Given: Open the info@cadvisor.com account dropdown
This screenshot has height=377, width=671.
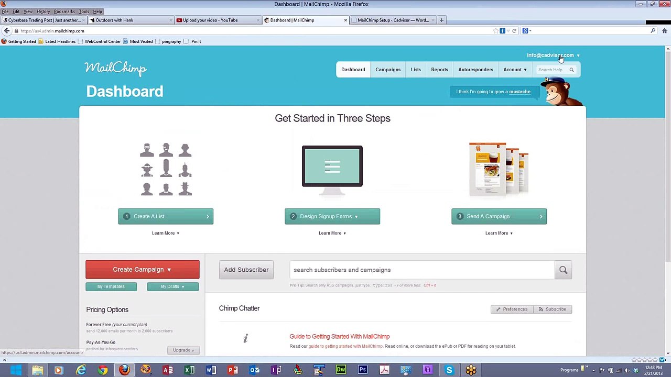Looking at the screenshot, I should (x=553, y=55).
